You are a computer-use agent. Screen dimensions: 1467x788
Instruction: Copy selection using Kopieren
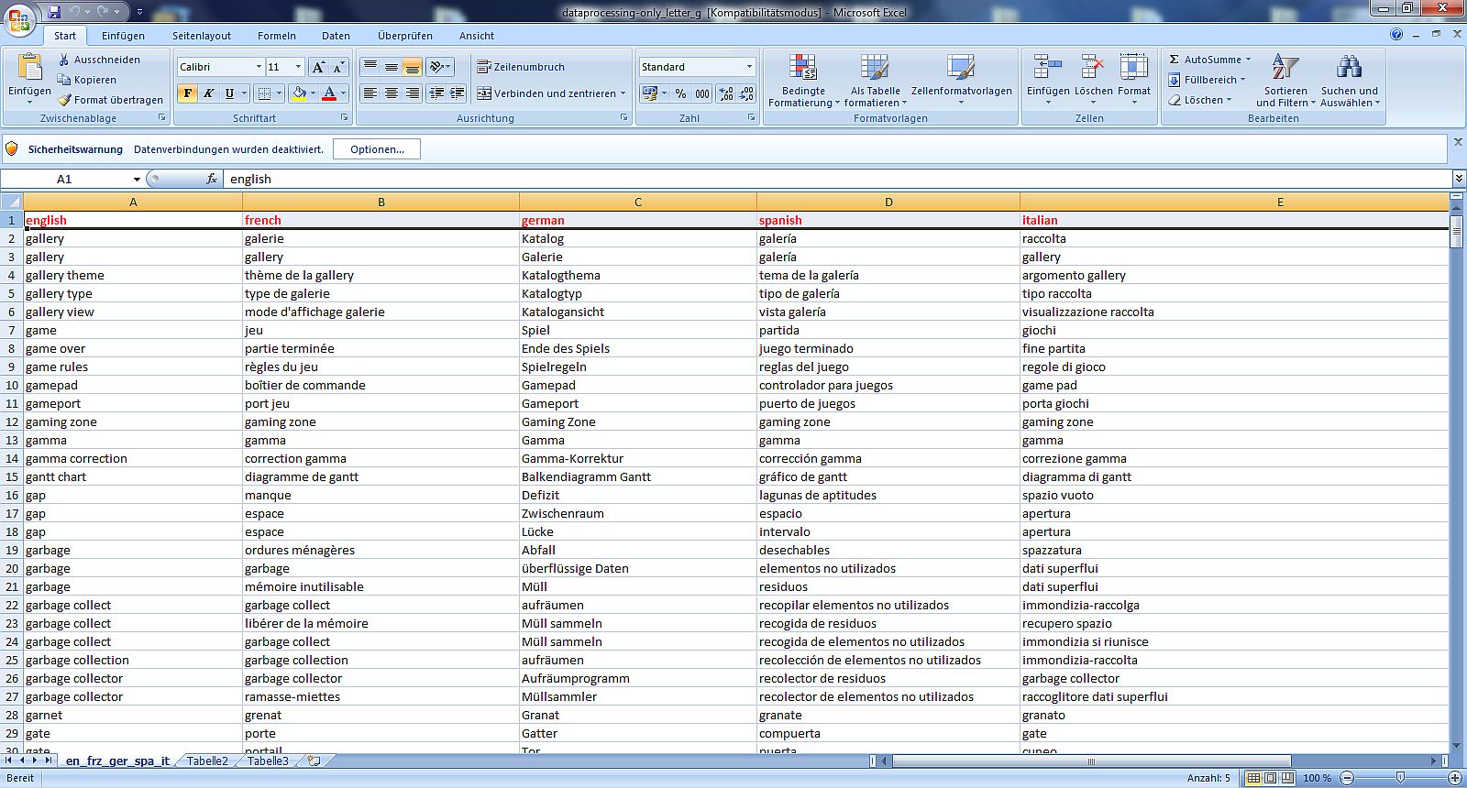88,80
